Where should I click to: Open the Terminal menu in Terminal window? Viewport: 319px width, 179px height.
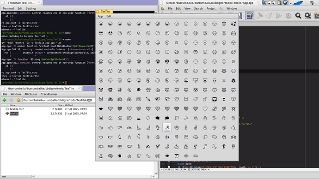8,8
